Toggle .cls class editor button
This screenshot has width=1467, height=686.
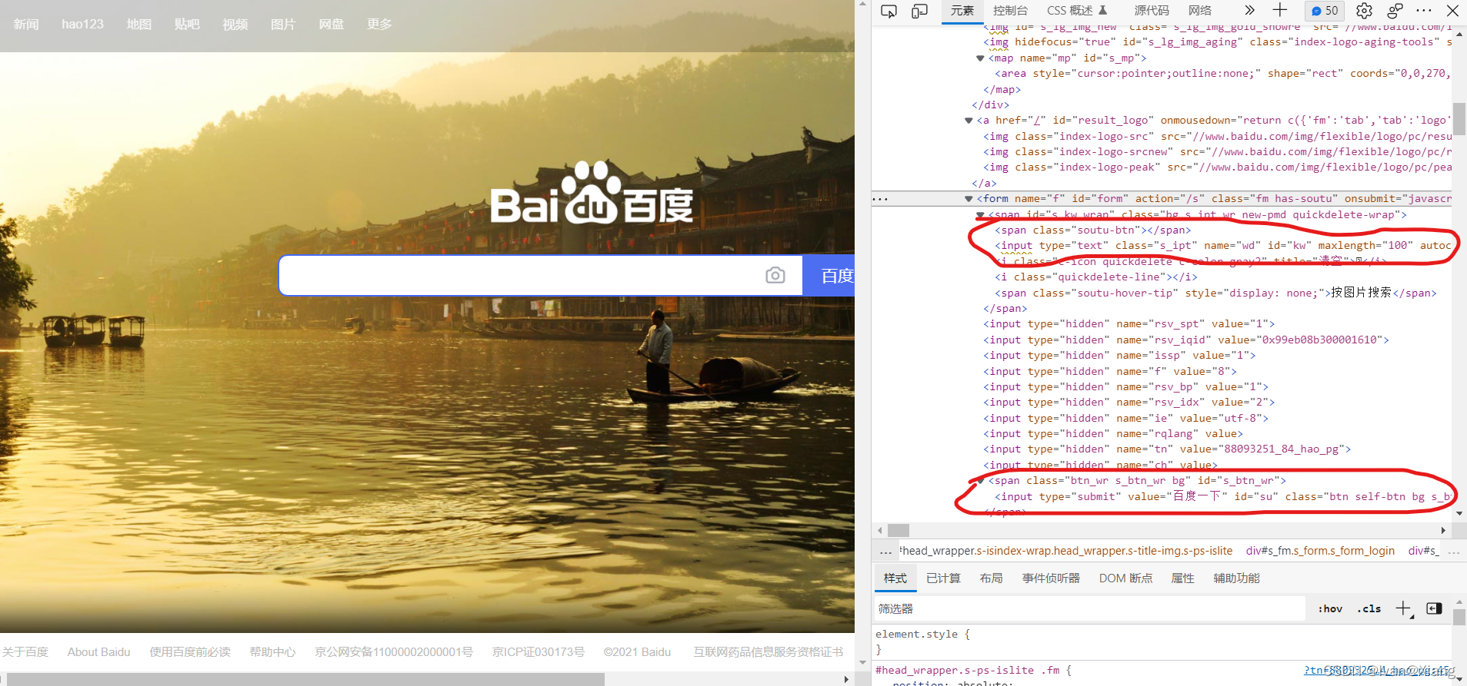point(1369,608)
